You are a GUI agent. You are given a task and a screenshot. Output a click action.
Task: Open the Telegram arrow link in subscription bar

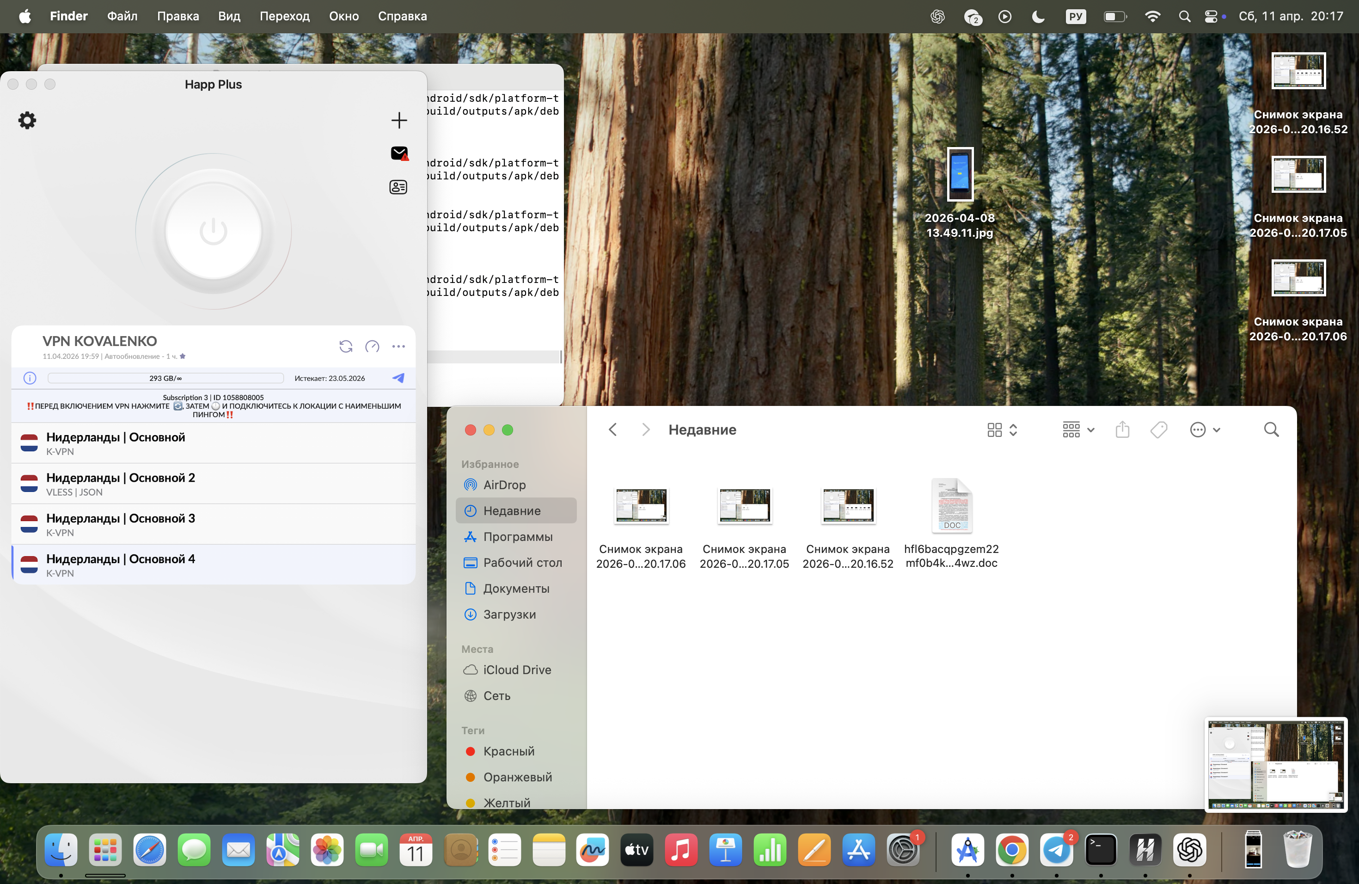click(x=398, y=377)
